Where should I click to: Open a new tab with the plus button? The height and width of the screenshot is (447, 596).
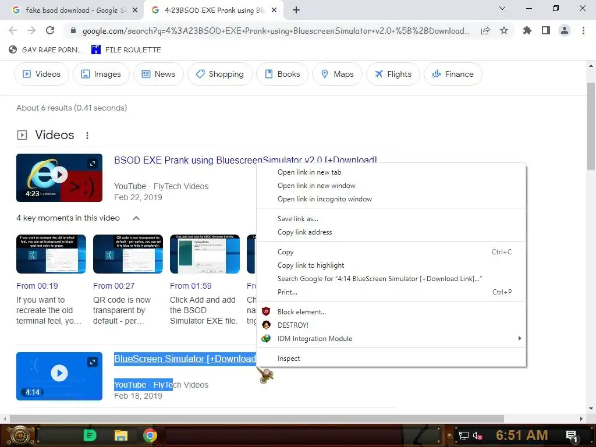[296, 10]
